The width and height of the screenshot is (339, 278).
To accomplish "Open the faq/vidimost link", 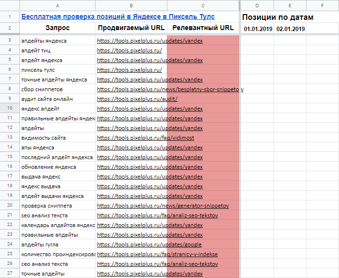I will pyautogui.click(x=145, y=138).
